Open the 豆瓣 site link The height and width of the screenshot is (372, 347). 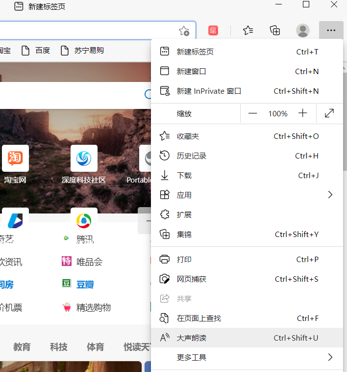point(85,284)
